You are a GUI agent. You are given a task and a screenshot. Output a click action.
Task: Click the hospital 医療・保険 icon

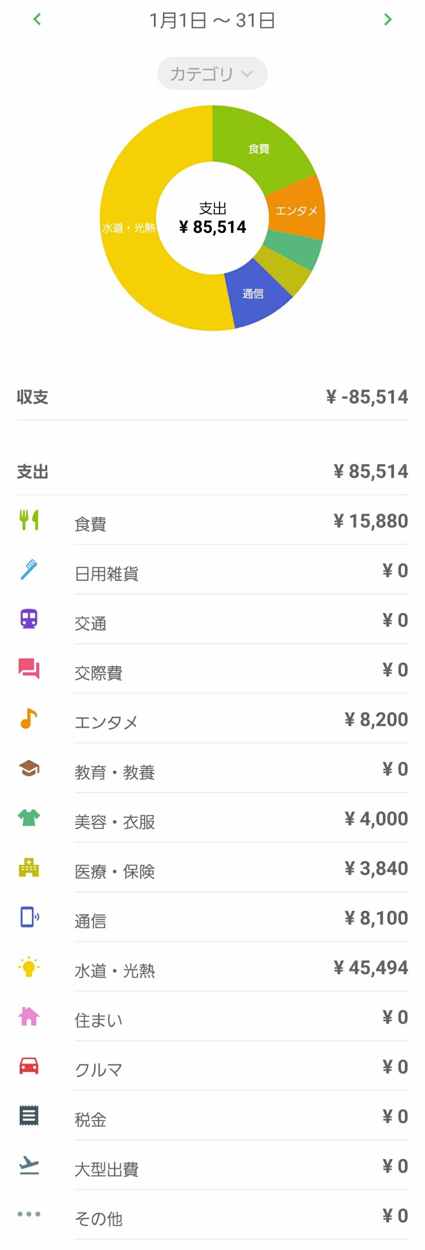tap(28, 867)
